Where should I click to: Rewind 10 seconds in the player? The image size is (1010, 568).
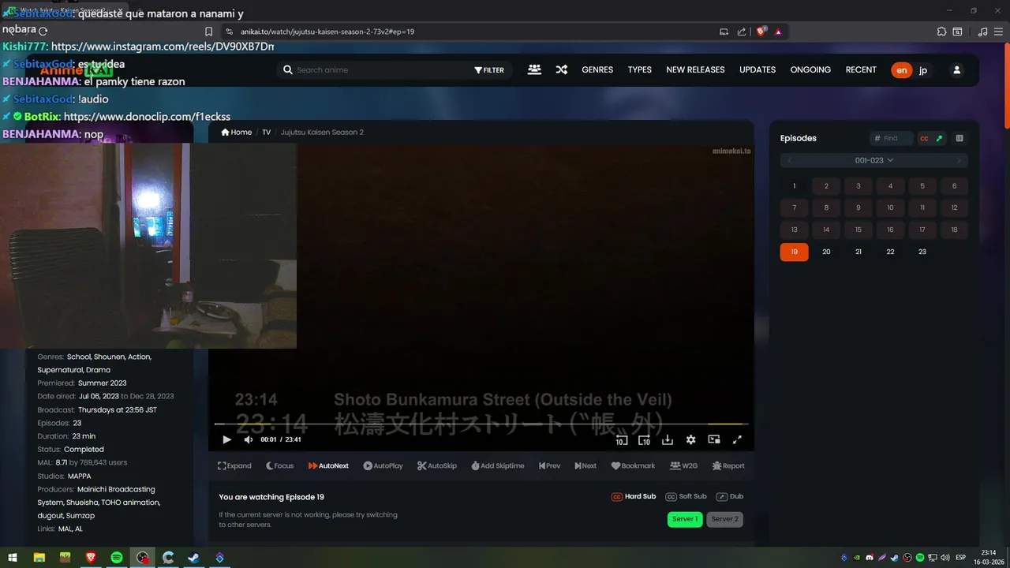coord(621,439)
